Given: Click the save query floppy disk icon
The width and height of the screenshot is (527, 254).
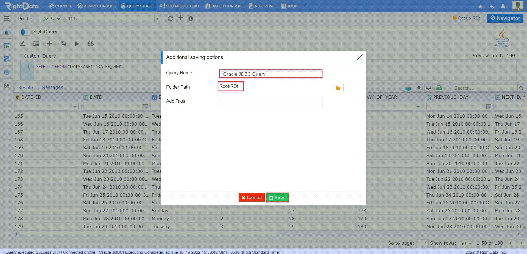Looking at the screenshot, I should pyautogui.click(x=63, y=44).
